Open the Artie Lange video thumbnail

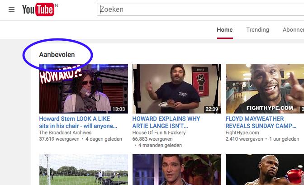click(176, 89)
